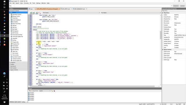Focus the TCL command input field
The image size is (186, 105).
pos(92,6)
